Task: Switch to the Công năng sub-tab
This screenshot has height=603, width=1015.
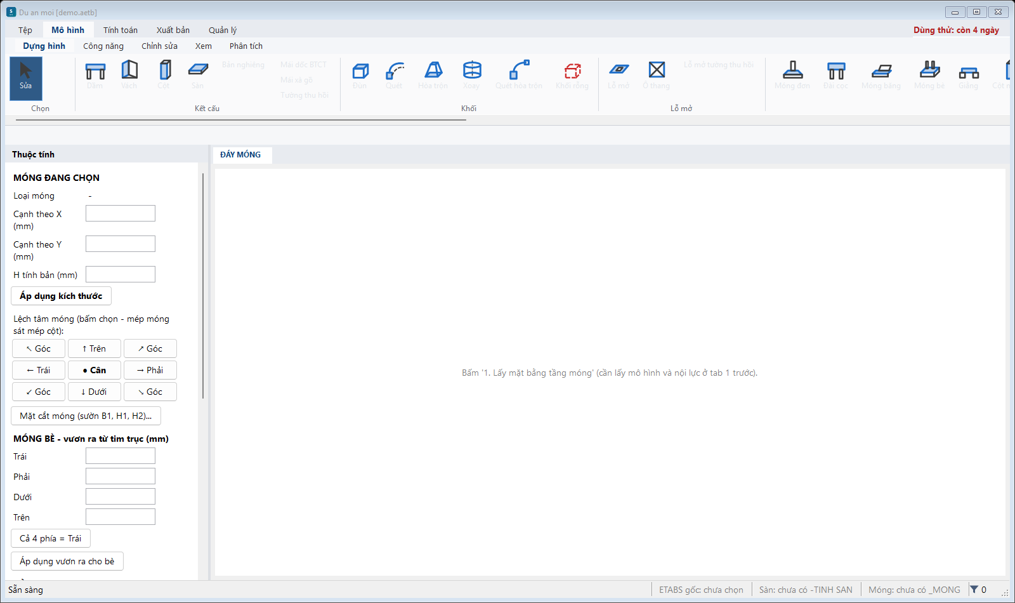Action: (x=103, y=46)
